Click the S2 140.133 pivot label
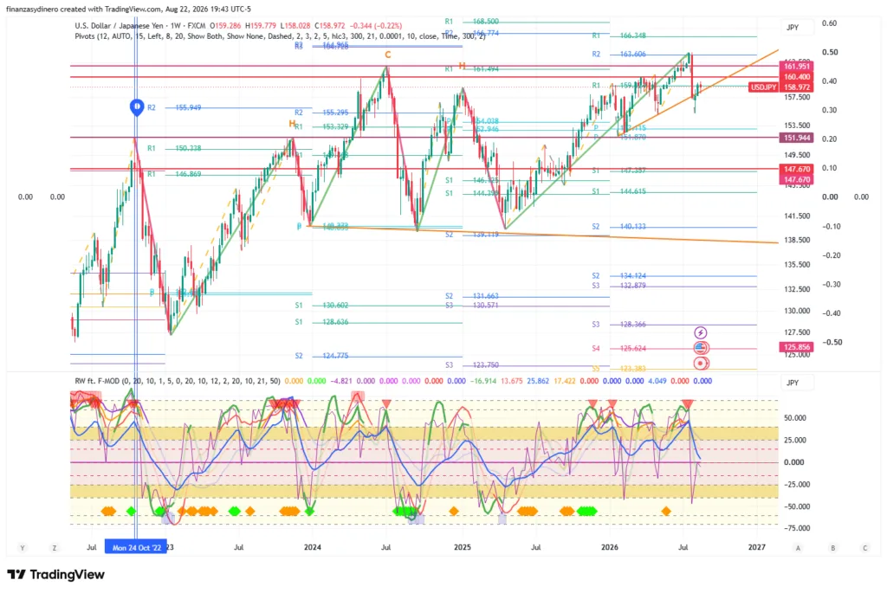The width and height of the screenshot is (887, 593). 618,226
